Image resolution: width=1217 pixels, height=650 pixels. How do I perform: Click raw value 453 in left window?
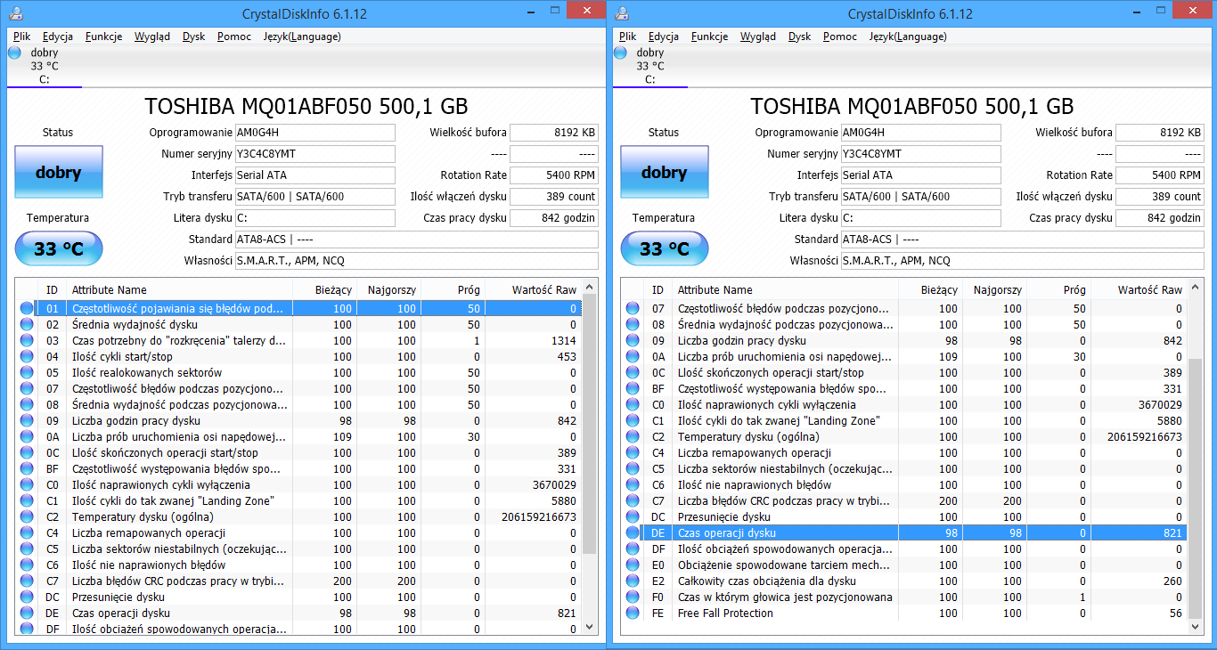point(567,357)
